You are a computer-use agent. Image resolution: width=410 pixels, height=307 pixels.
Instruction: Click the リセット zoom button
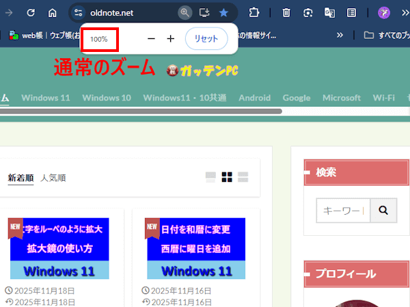206,39
